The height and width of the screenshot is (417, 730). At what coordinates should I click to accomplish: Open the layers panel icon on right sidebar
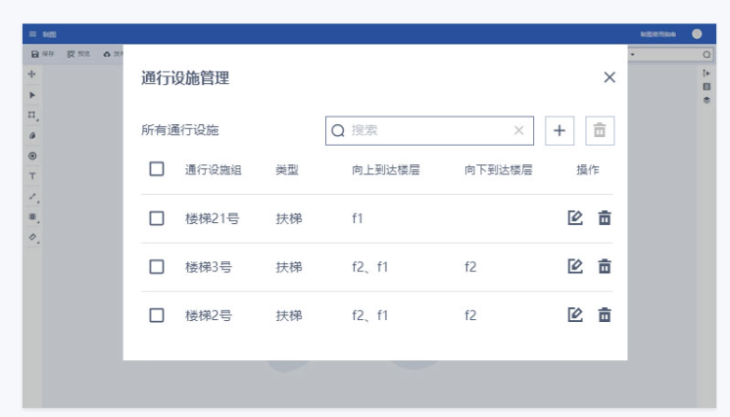706,100
